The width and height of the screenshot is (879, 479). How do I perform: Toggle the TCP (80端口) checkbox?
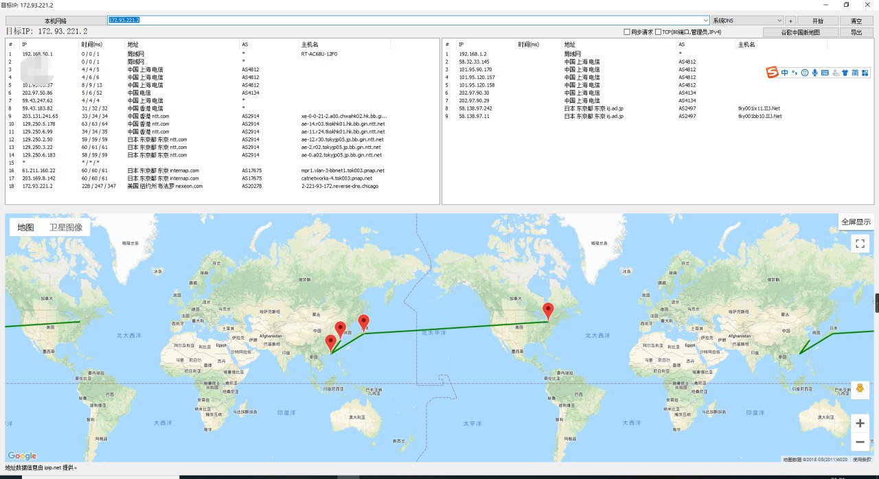tap(659, 32)
